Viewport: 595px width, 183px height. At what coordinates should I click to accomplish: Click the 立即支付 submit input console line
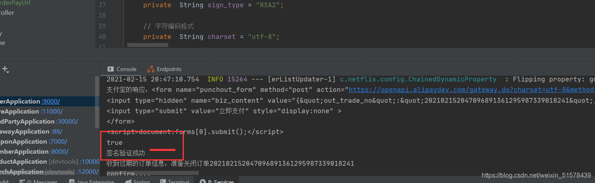click(x=224, y=111)
